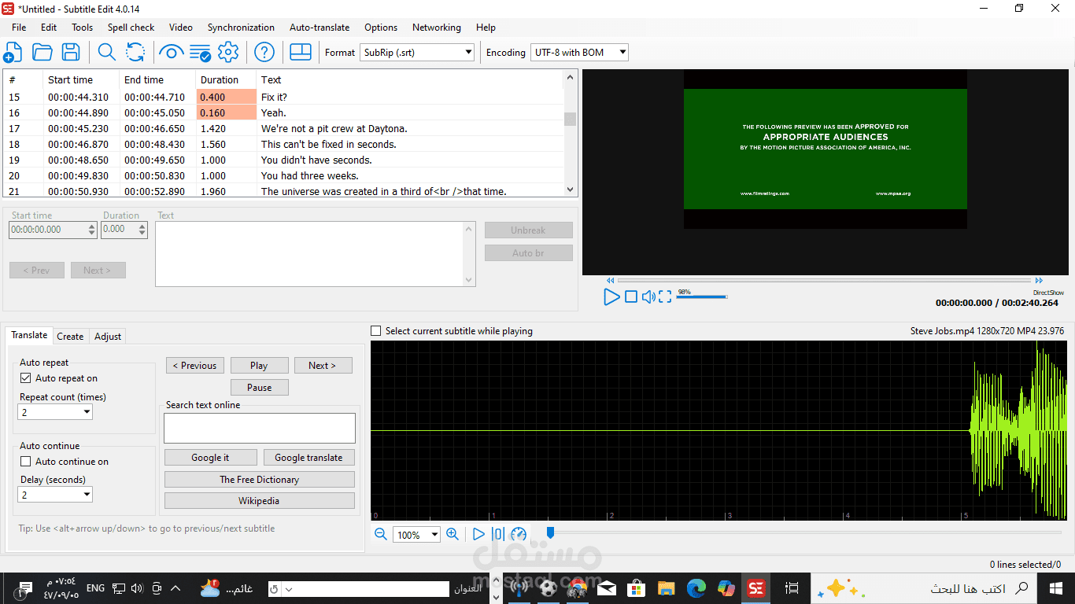Open visual sync with eye icon
The height and width of the screenshot is (604, 1075).
[171, 53]
